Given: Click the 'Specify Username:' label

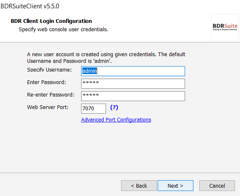Looking at the screenshot, I should (49, 70).
